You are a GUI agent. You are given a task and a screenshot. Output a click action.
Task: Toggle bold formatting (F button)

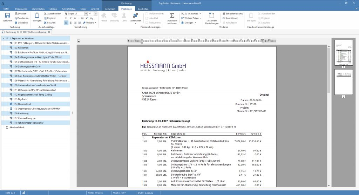(66, 18)
